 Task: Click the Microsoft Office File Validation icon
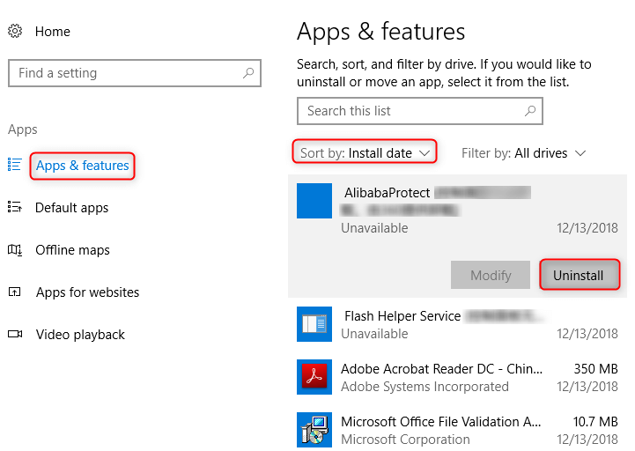tap(314, 430)
